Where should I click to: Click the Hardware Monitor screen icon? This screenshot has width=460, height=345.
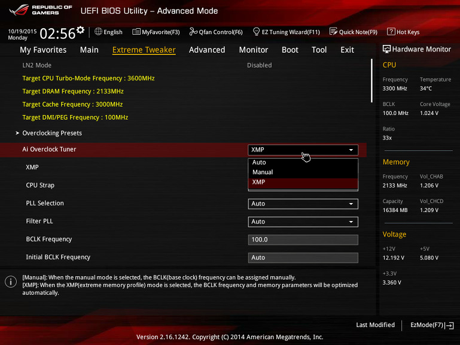[x=386, y=49]
